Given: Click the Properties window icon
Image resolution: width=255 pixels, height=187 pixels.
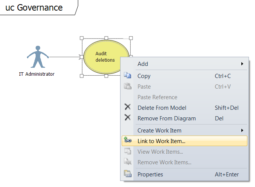Looking at the screenshot, I should (127, 174).
